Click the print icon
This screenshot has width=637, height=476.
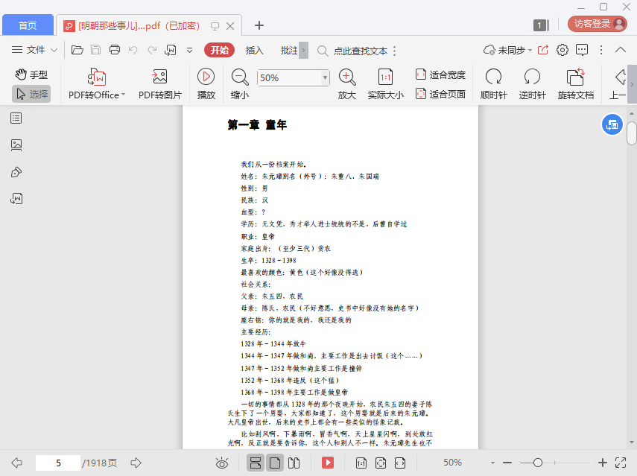(115, 50)
